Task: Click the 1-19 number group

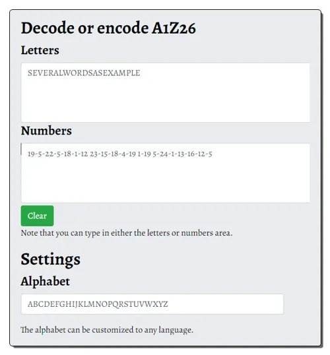Action: click(x=144, y=154)
